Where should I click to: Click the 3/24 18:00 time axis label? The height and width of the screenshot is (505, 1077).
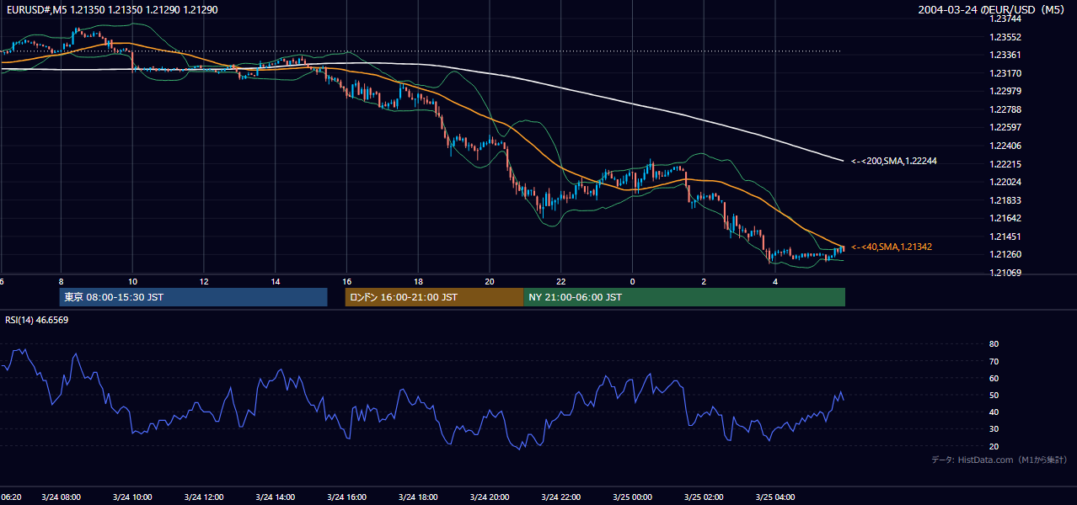pos(418,497)
